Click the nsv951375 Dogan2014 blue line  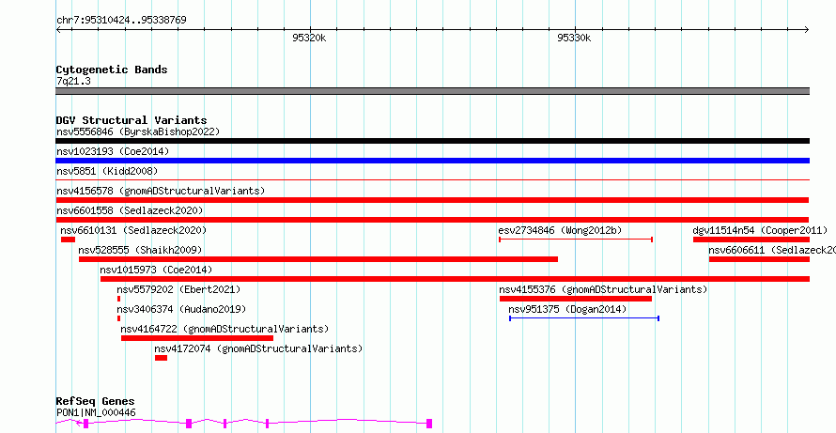click(x=584, y=318)
